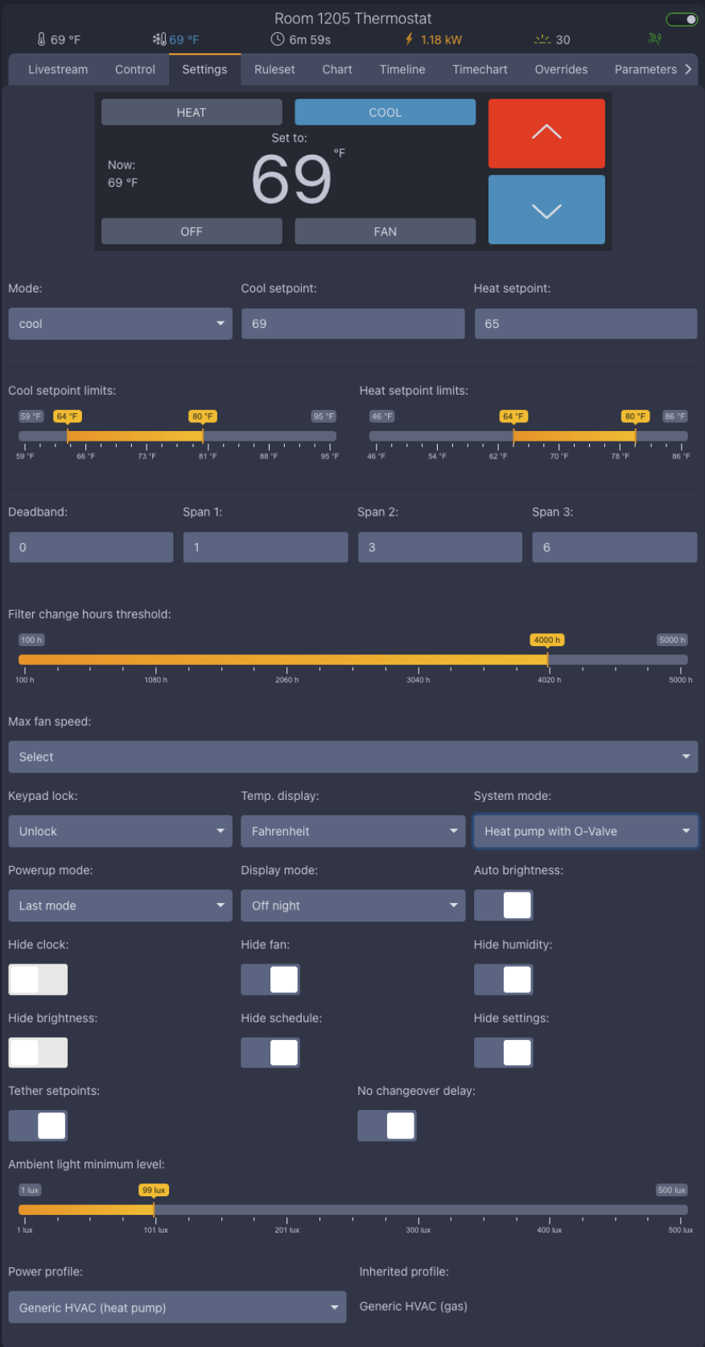Open Max fan speed Select dropdown

pyautogui.click(x=352, y=757)
